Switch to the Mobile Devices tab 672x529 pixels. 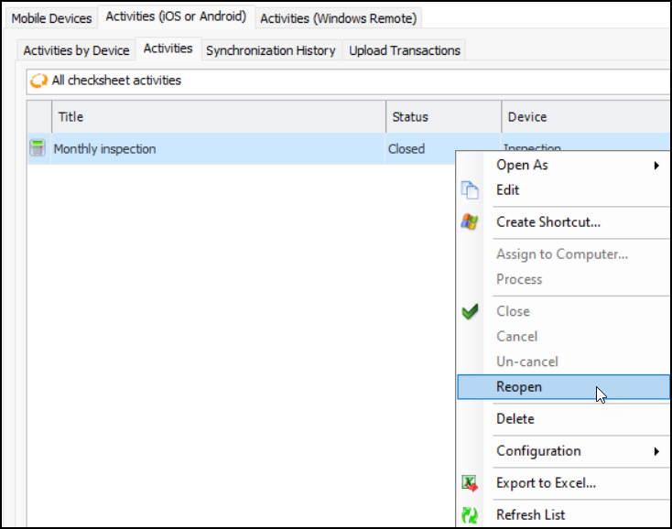[51, 18]
